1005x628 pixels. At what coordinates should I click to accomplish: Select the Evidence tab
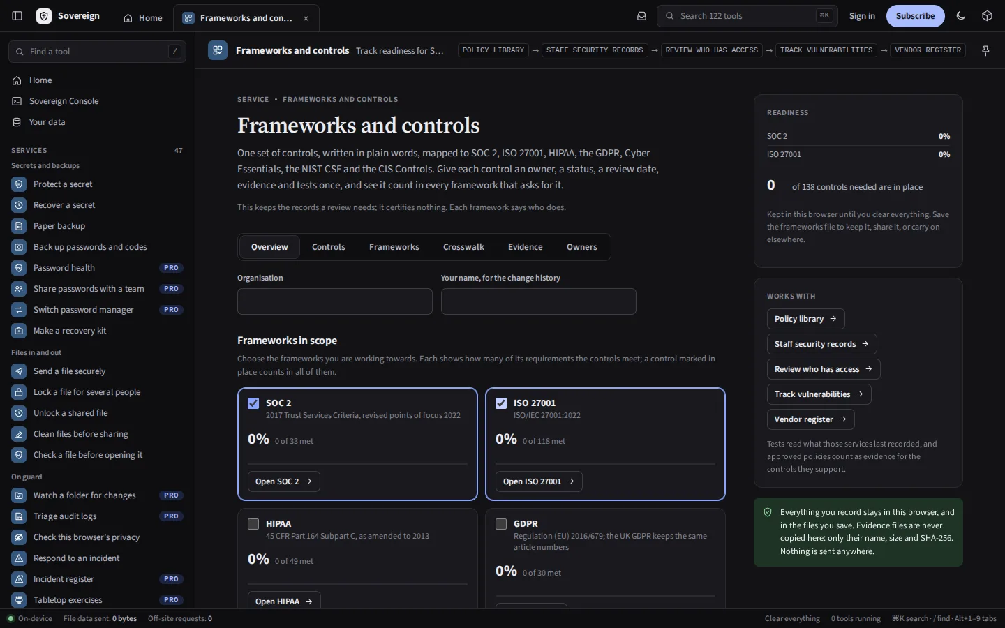526,247
